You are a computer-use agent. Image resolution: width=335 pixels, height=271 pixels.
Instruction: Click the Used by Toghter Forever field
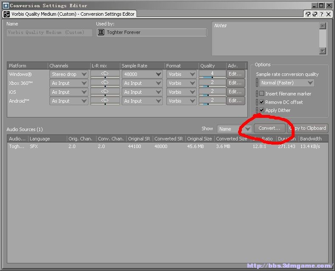(x=151, y=32)
